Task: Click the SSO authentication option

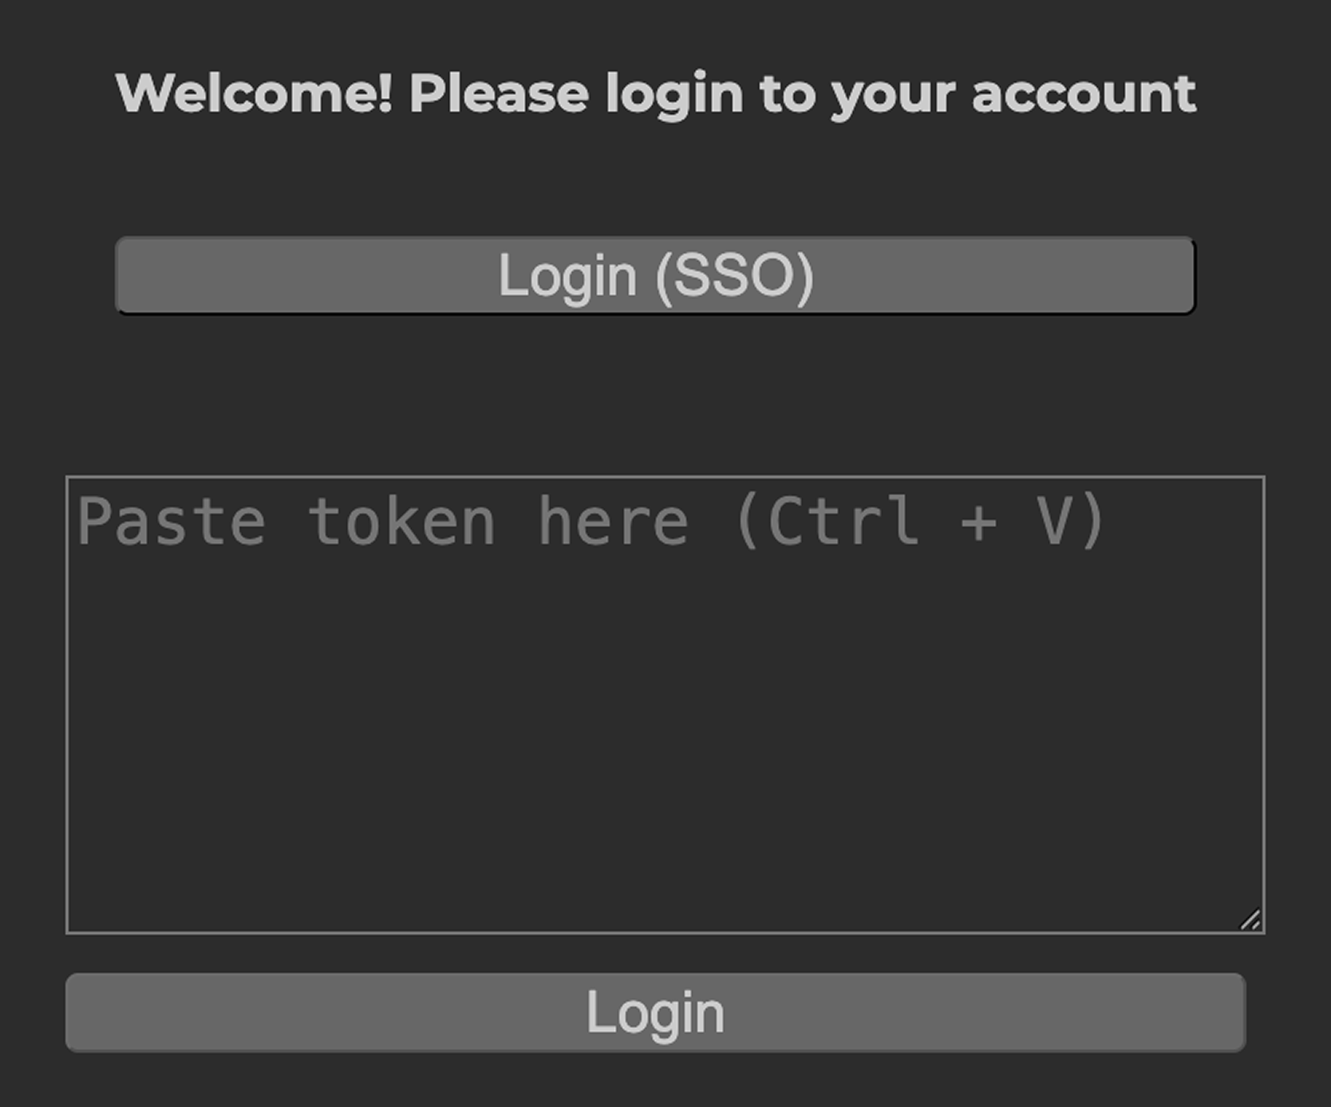Action: point(656,276)
